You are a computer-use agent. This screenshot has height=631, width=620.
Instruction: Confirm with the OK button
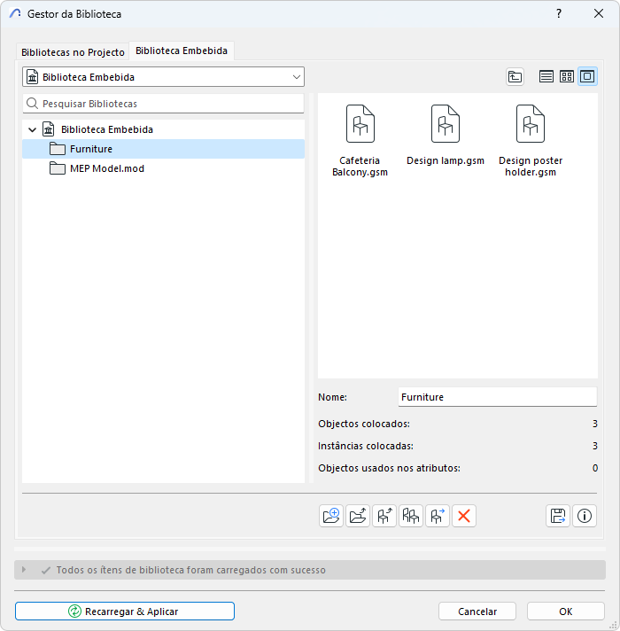[566, 612]
